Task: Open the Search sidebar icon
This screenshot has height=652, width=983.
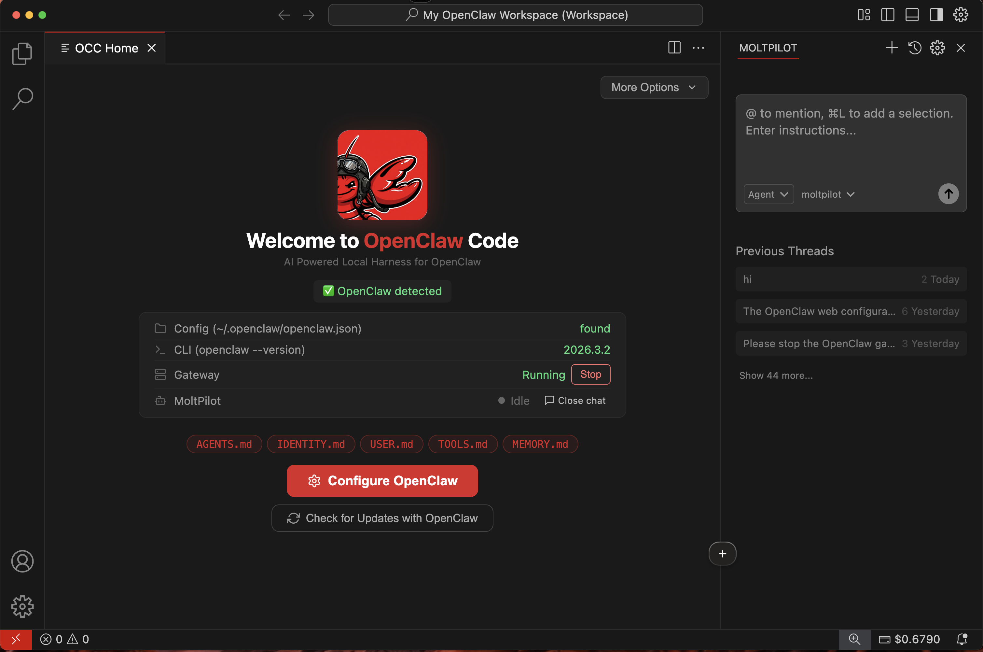Action: (22, 99)
